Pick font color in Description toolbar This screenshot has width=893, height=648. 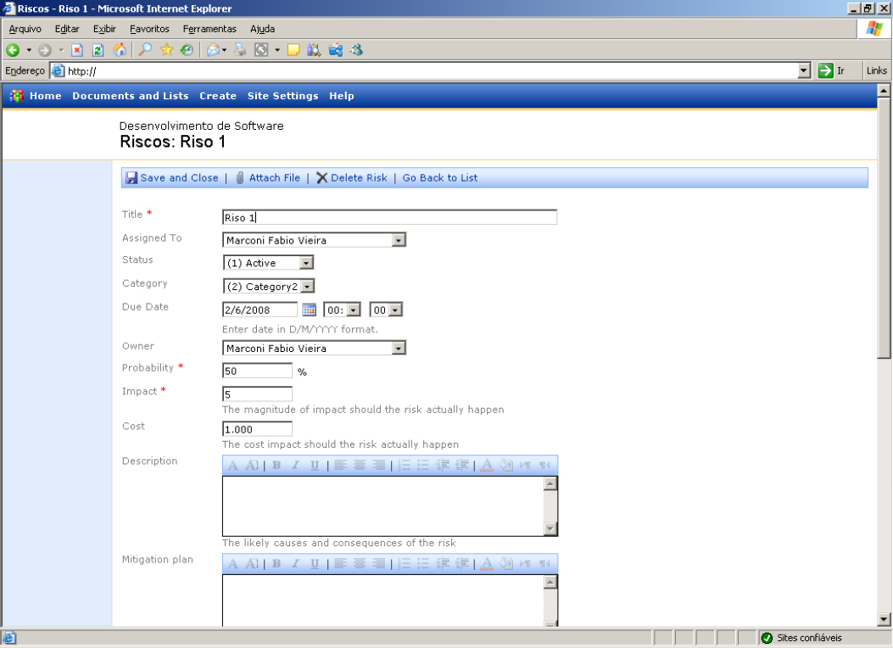pos(487,465)
